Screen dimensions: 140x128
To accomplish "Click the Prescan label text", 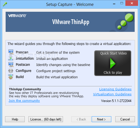I will click(22, 52).
